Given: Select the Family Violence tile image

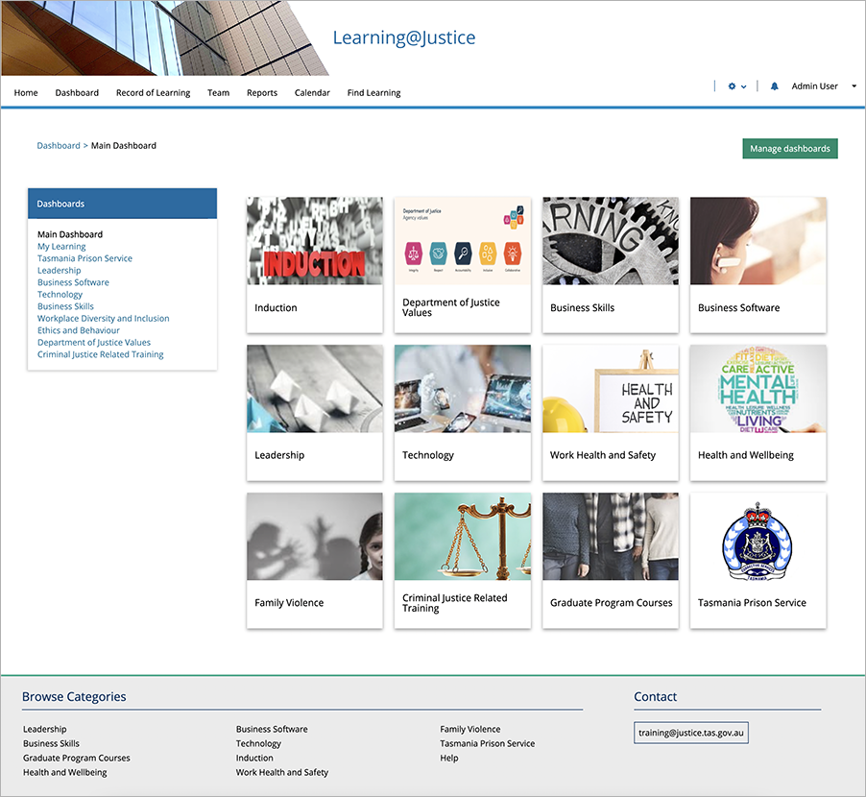Looking at the screenshot, I should point(314,537).
